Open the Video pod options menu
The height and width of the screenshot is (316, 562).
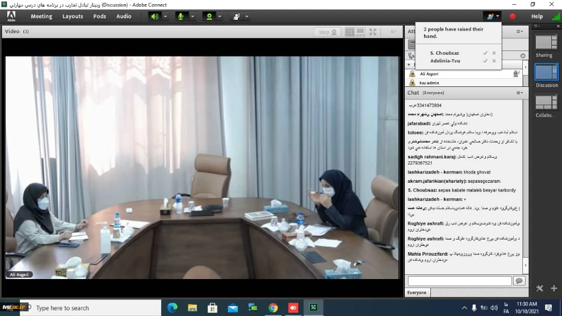tap(393, 32)
